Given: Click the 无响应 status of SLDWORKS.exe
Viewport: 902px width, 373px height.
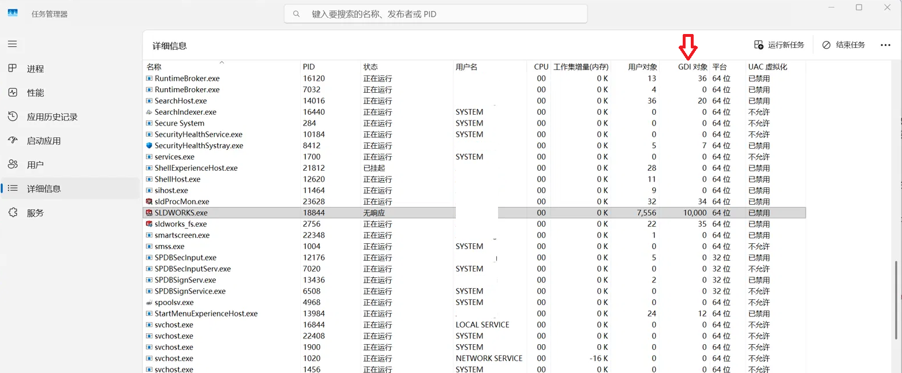Looking at the screenshot, I should tap(374, 213).
